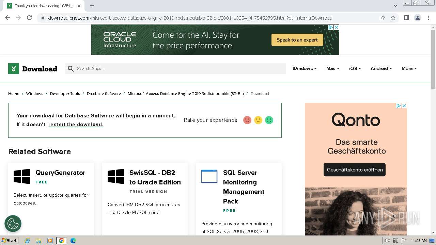Click the taskbar clock 11:08 AM
Image resolution: width=436 pixels, height=245 pixels.
coord(419,241)
